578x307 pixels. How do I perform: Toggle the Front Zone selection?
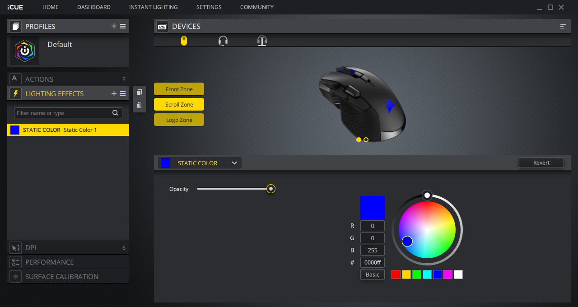tap(179, 89)
